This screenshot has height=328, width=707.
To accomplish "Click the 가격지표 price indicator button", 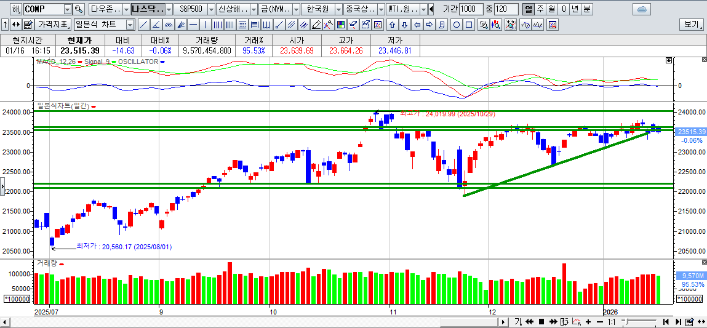I will point(54,25).
